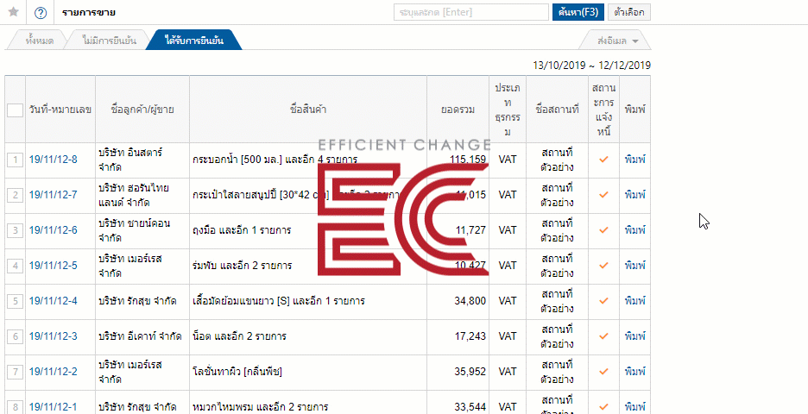Click the favorite star icon
The height and width of the screenshot is (414, 808).
click(x=14, y=12)
